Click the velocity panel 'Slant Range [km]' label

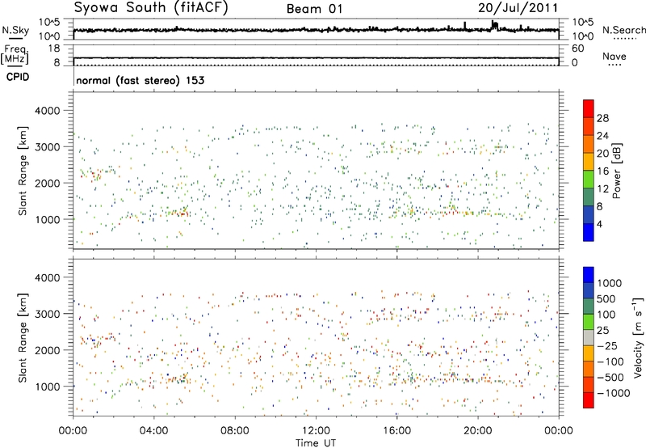point(23,338)
